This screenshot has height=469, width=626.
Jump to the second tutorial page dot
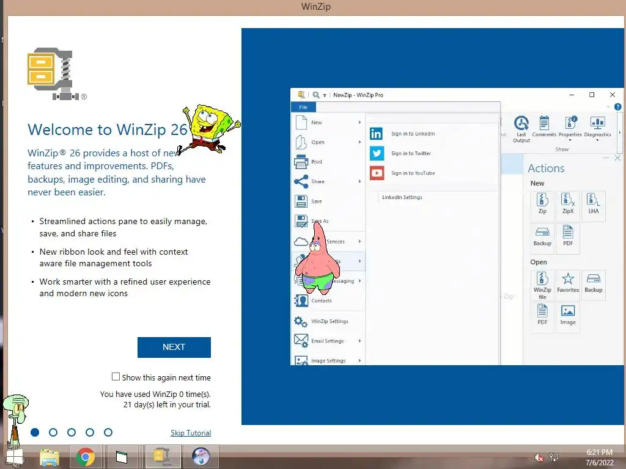(x=53, y=432)
